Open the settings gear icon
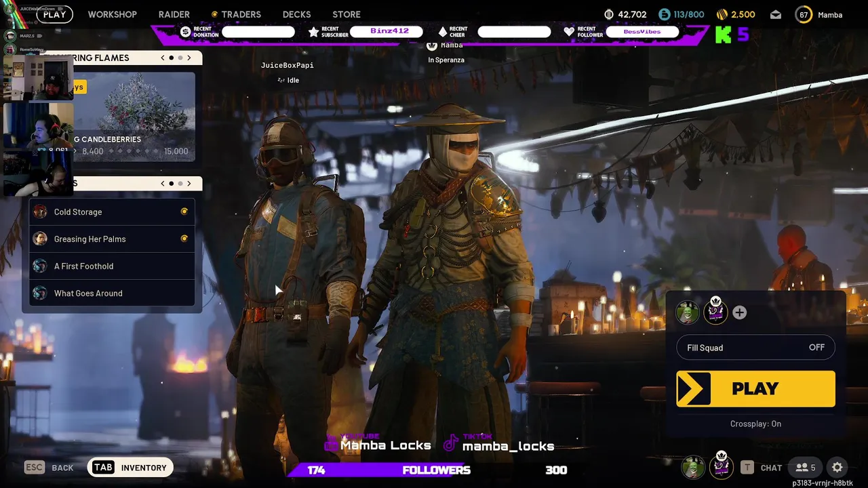Screen dimensions: 868x488 (x=837, y=468)
